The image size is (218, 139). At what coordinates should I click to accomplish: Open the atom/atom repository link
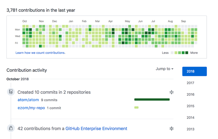pyautogui.click(x=28, y=100)
